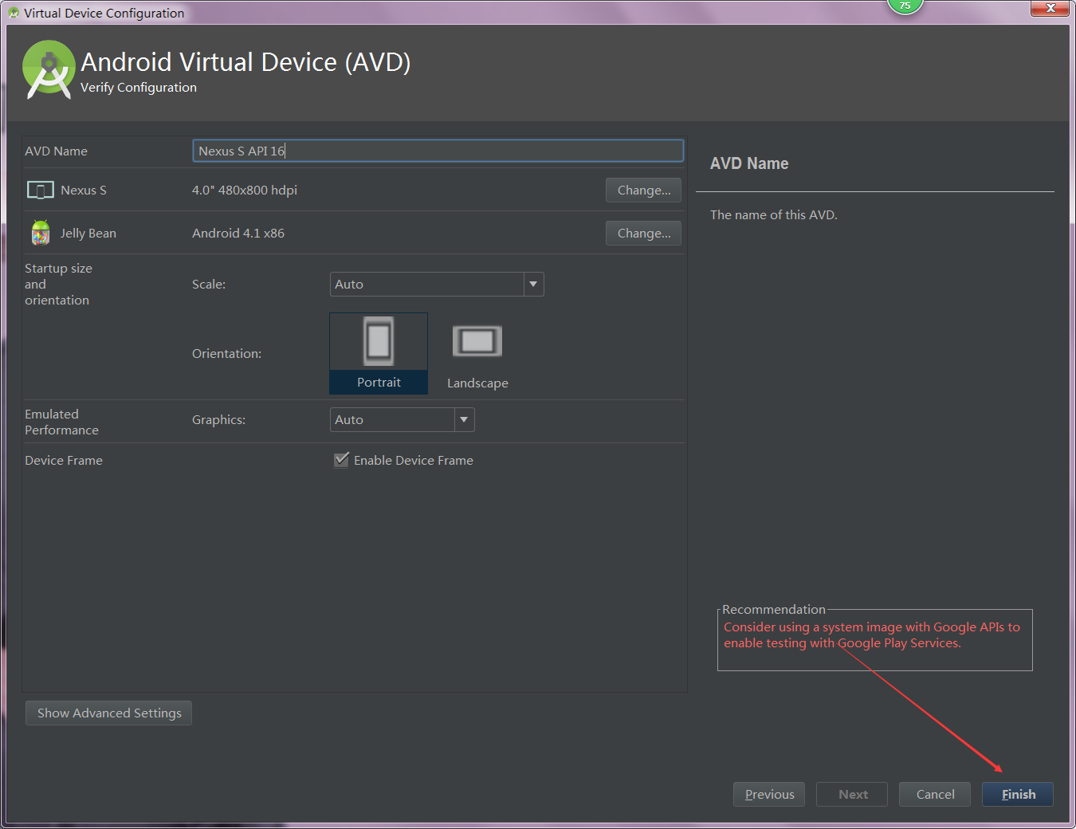The height and width of the screenshot is (829, 1076).
Task: Click the title bar Android icon
Action: pyautogui.click(x=14, y=13)
